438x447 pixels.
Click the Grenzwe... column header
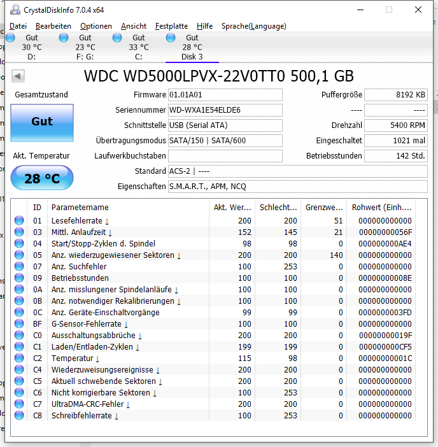pos(324,207)
